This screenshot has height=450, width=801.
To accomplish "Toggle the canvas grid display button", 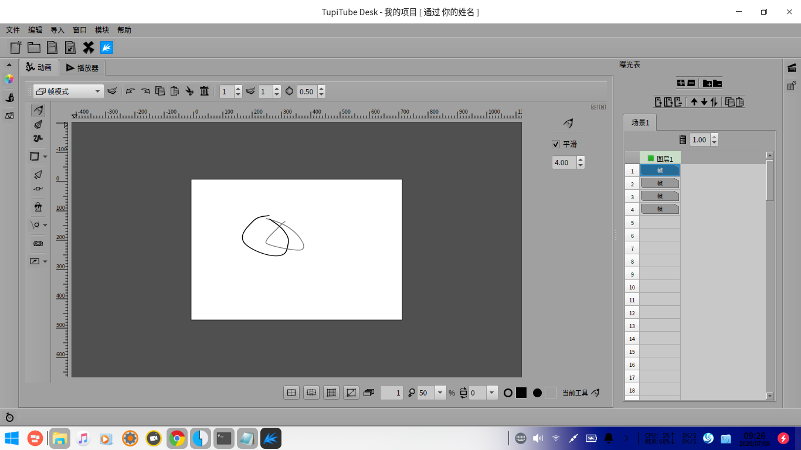I will tap(331, 393).
